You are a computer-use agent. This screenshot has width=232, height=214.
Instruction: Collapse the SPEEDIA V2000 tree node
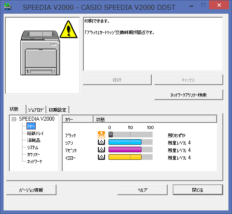click(14, 119)
